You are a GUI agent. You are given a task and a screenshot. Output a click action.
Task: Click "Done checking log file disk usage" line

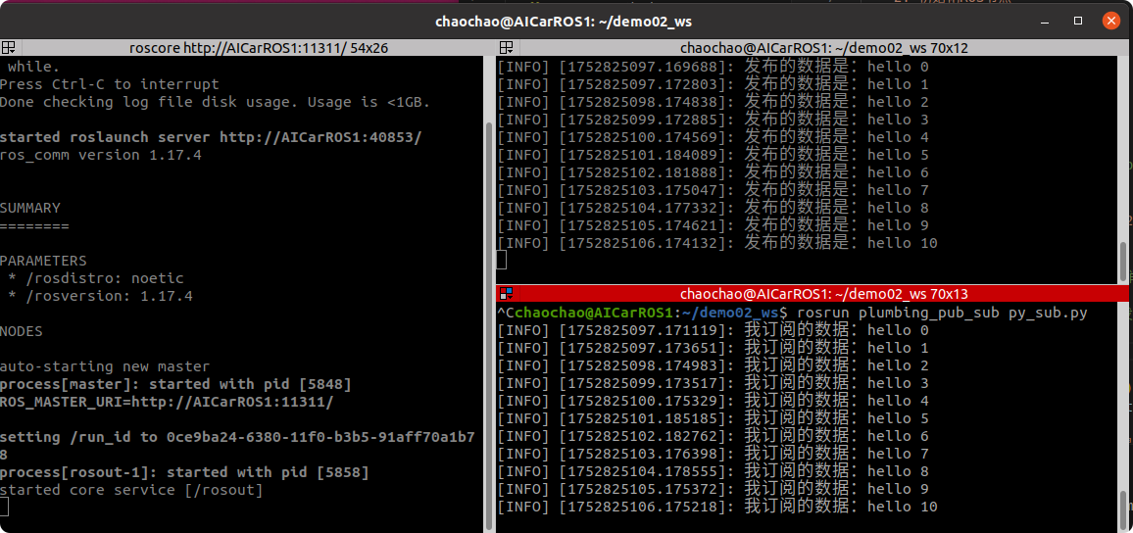[216, 102]
